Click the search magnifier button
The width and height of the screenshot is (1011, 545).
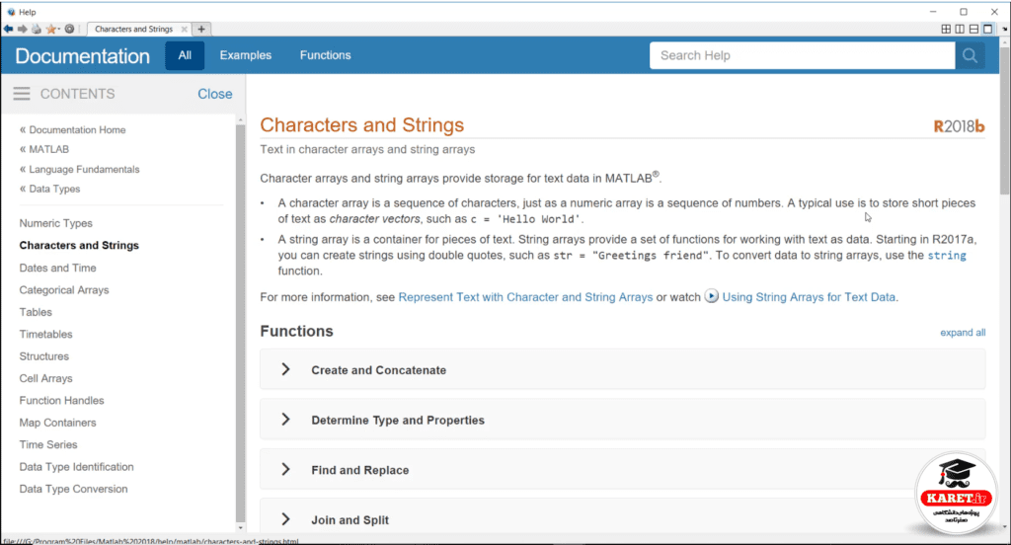(x=970, y=55)
